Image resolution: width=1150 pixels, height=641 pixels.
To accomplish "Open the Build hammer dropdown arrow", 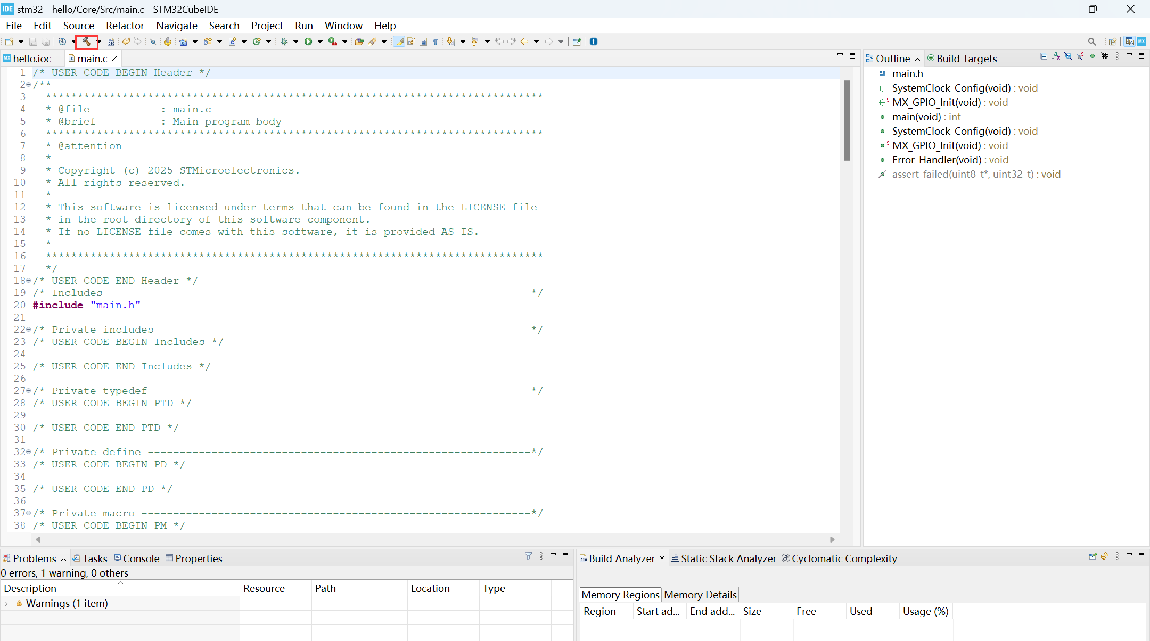I will coord(100,42).
